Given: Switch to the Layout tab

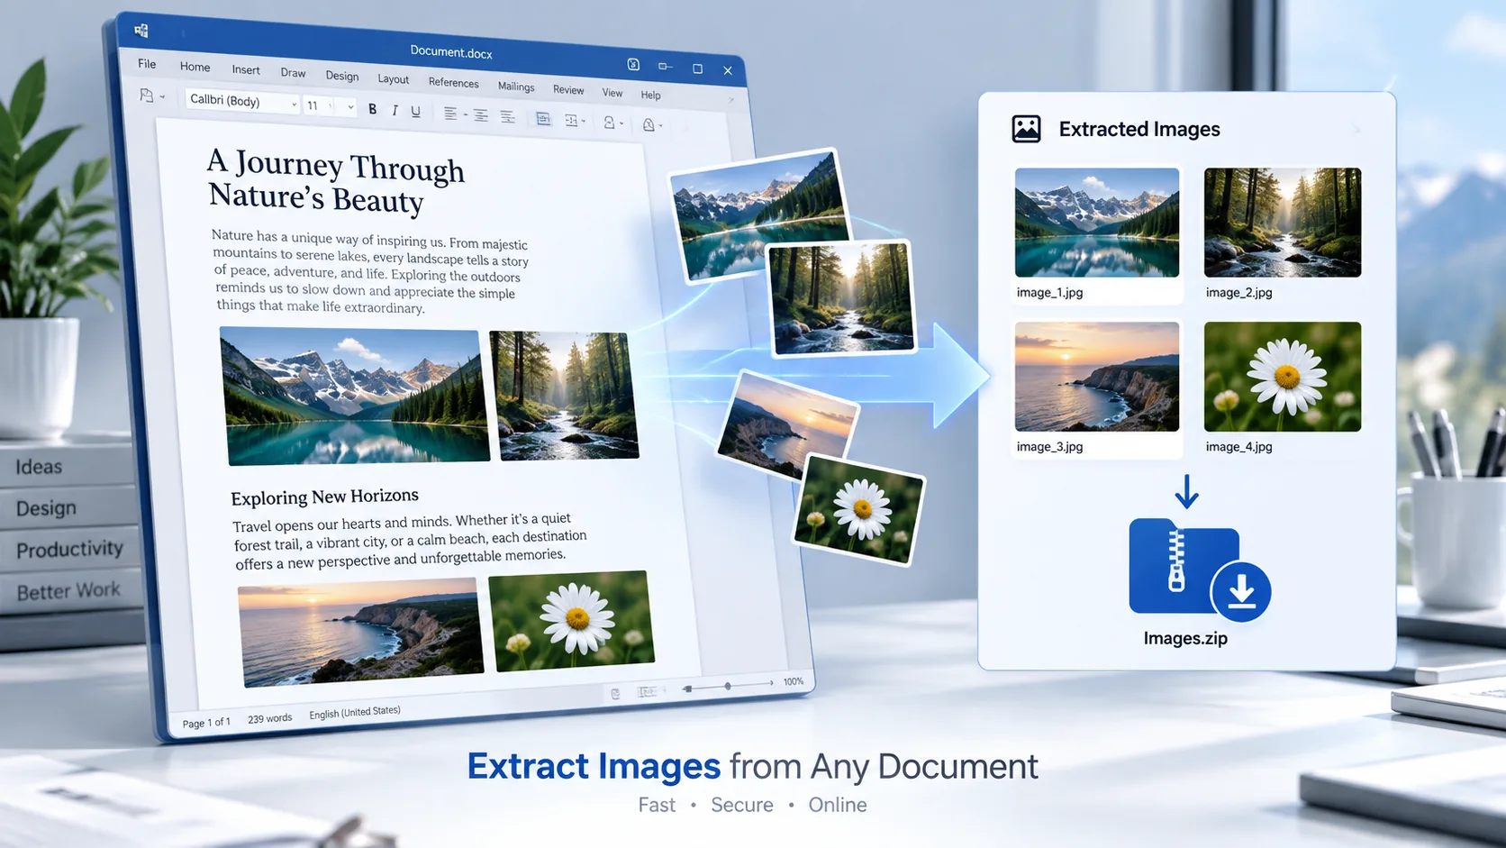Looking at the screenshot, I should 393,78.
